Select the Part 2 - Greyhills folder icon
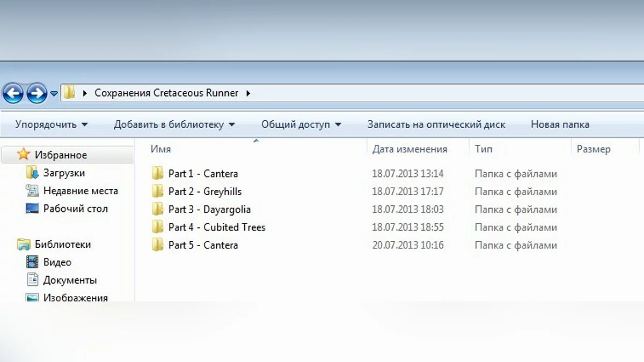The height and width of the screenshot is (362, 644). [x=157, y=191]
